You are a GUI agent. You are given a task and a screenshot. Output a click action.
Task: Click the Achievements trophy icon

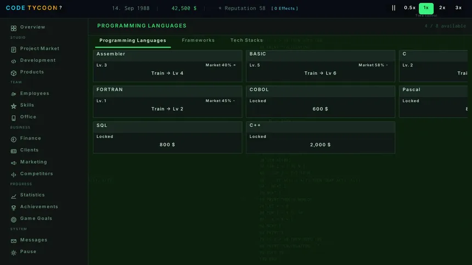pyautogui.click(x=14, y=208)
